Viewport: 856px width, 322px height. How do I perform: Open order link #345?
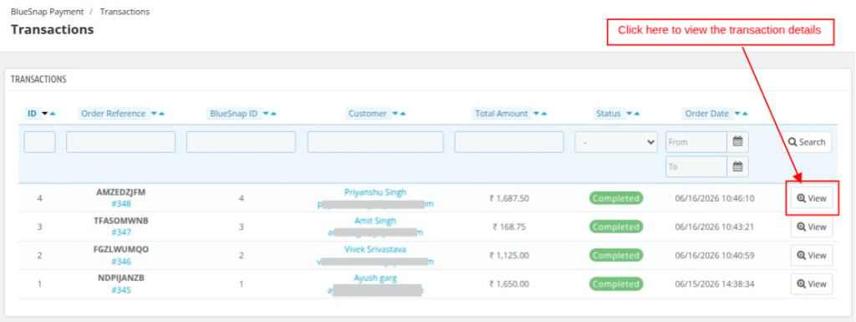(121, 289)
